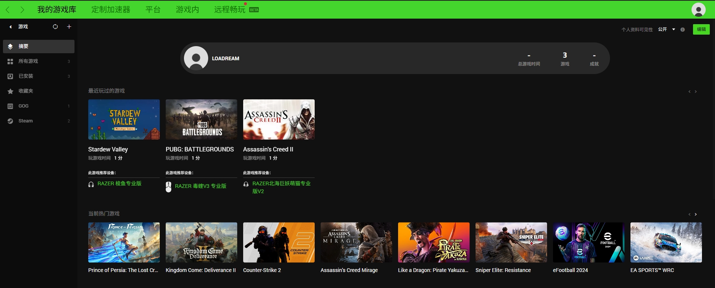The image size is (715, 288).
Task: Open the EA SPORTS WRC thumbnail
Action: 666,243
